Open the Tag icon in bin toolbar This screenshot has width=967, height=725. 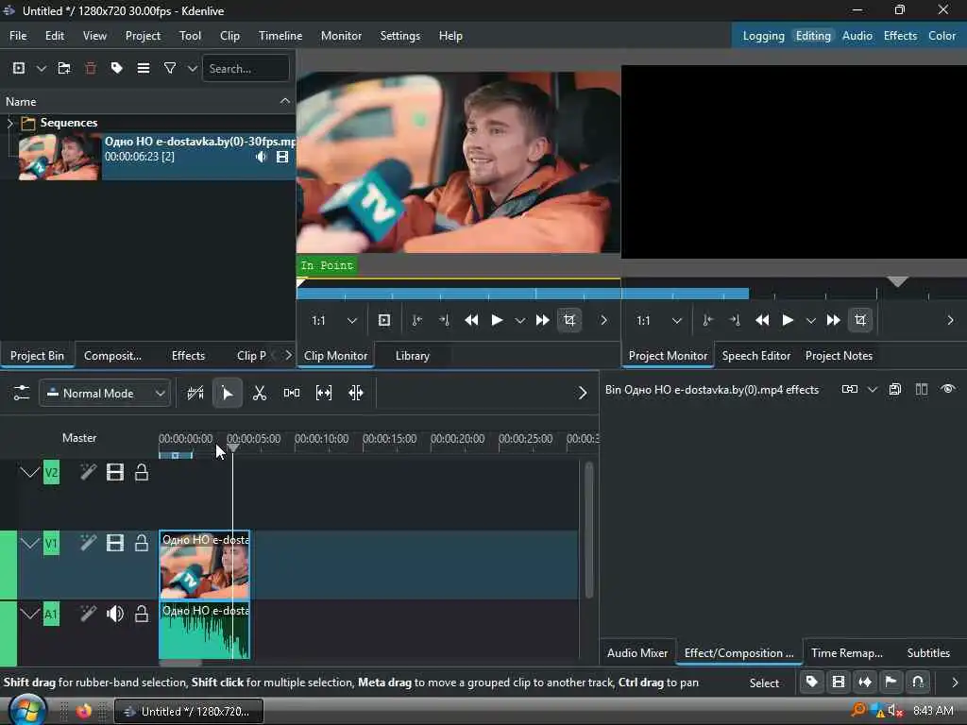pyautogui.click(x=116, y=68)
